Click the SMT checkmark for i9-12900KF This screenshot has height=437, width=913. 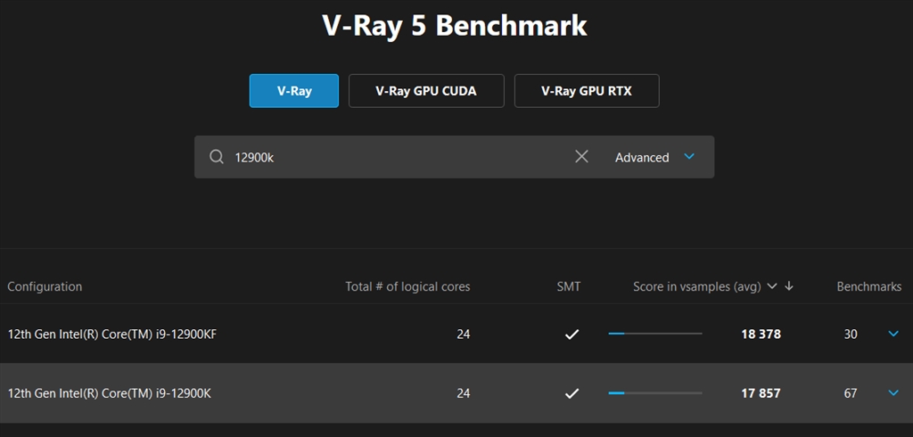pyautogui.click(x=572, y=334)
